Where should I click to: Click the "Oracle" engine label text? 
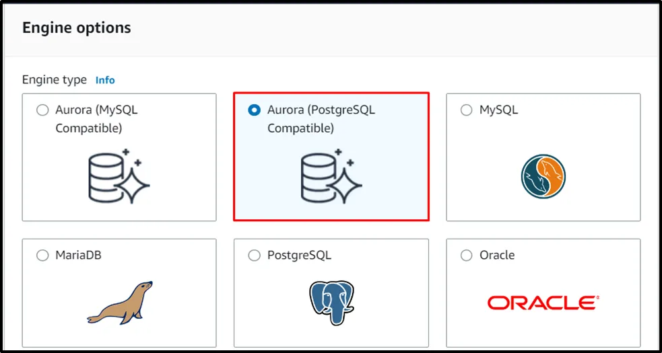point(497,256)
